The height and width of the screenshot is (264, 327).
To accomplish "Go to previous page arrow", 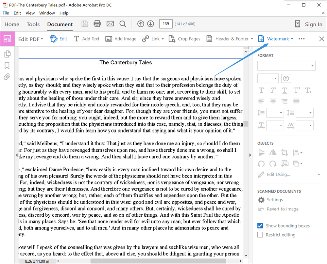I will (x=141, y=24).
